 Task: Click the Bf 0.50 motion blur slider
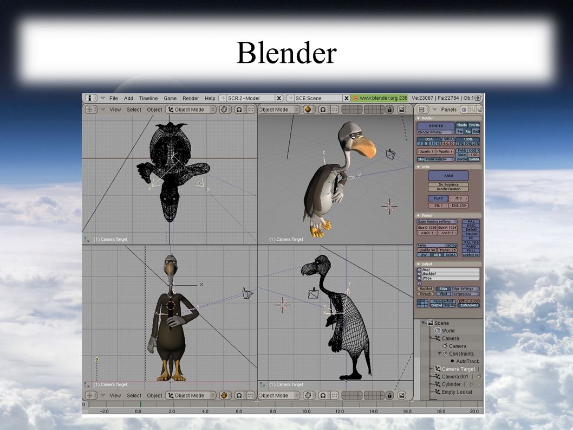coord(448,144)
